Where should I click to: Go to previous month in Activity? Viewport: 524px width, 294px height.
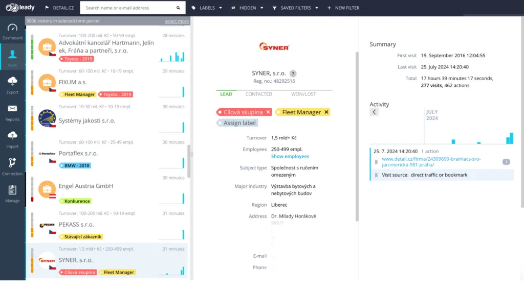[x=374, y=112]
